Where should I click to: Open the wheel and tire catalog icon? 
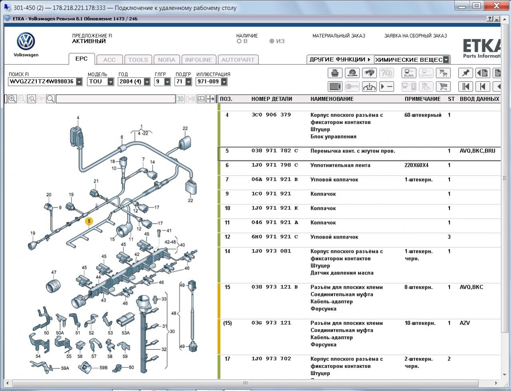(352, 73)
